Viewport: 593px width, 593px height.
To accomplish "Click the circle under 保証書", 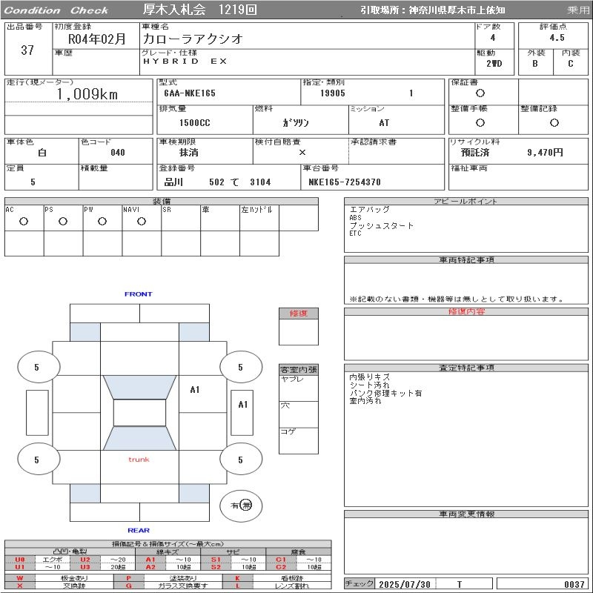I will tap(480, 93).
